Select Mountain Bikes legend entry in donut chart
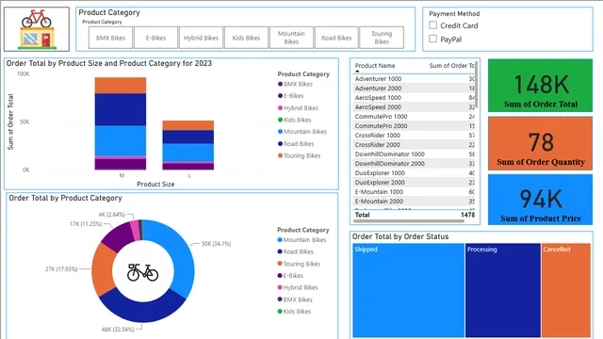This screenshot has width=603, height=339. coord(301,240)
